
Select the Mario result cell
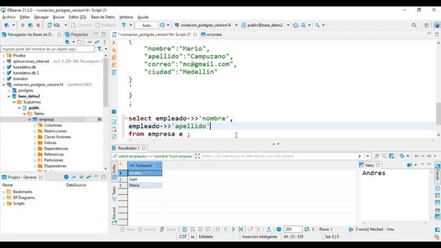(145, 185)
